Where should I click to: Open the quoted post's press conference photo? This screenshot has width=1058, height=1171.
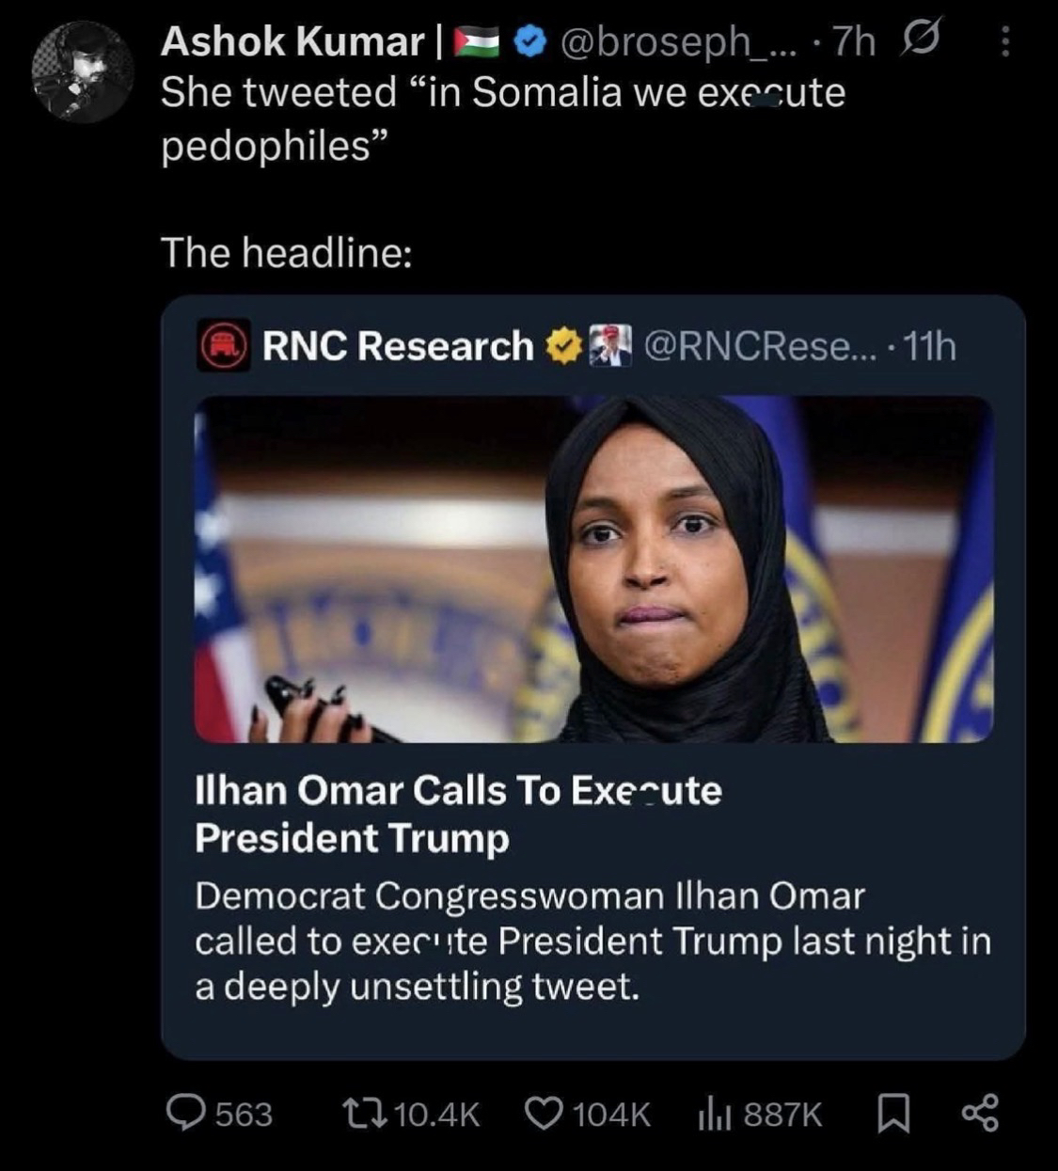pyautogui.click(x=593, y=569)
